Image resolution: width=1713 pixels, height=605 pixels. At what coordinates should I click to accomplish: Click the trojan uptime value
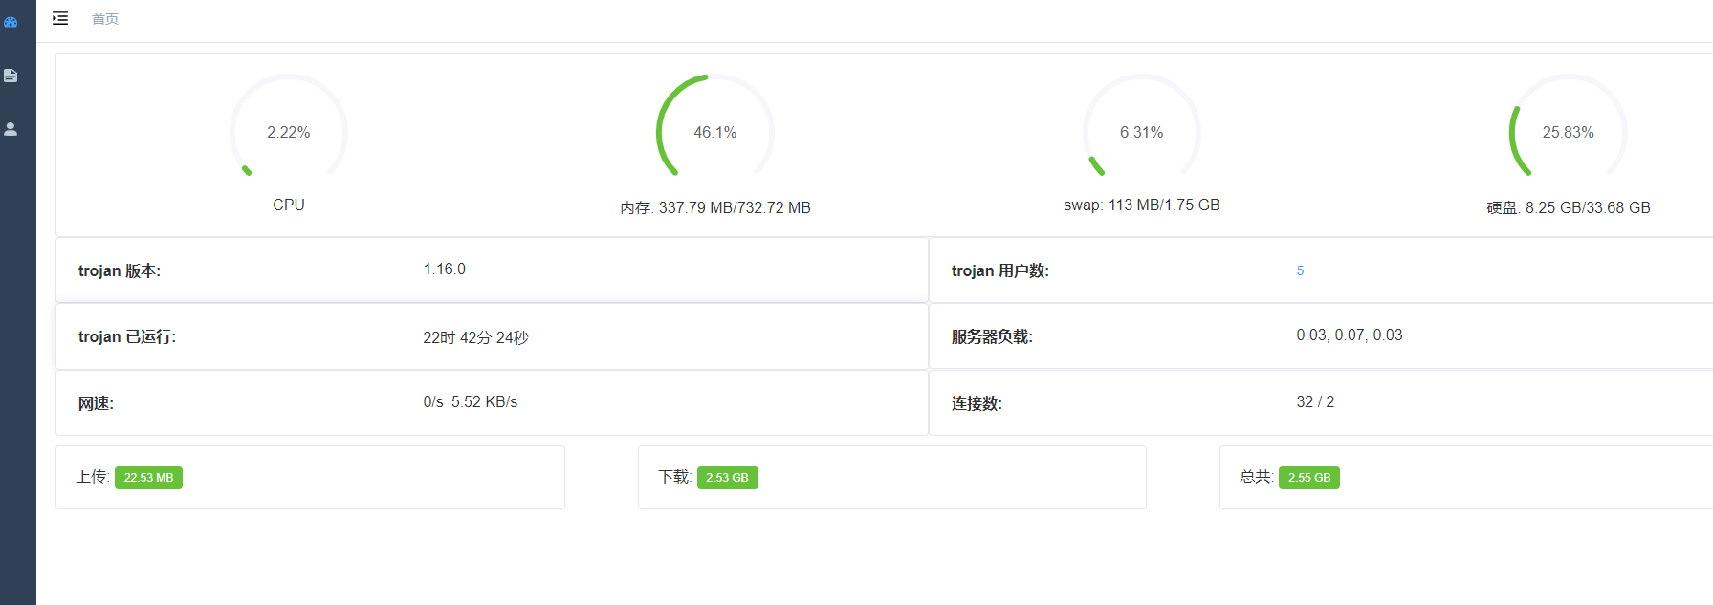[x=475, y=337]
